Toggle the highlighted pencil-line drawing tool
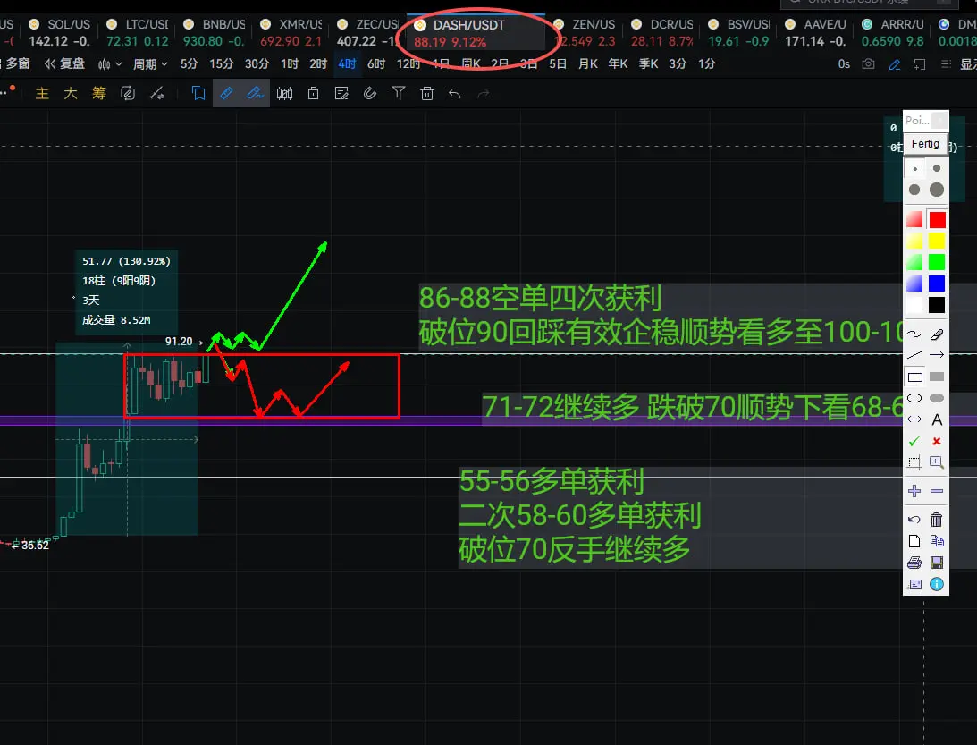Screen dimensions: 977x745 (256, 94)
